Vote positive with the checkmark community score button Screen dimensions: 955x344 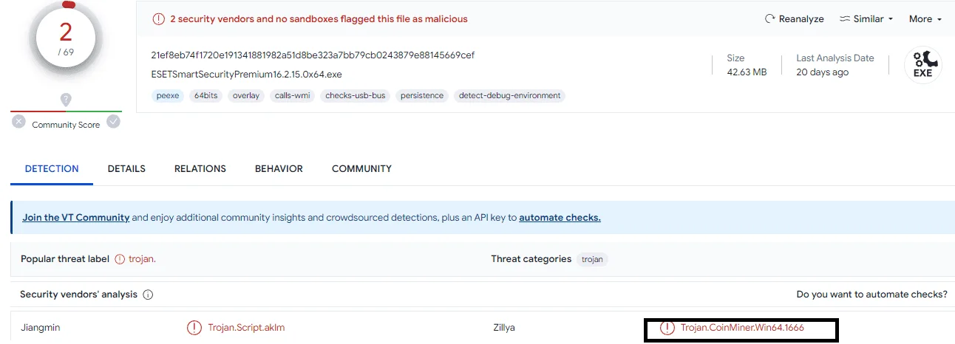113,122
